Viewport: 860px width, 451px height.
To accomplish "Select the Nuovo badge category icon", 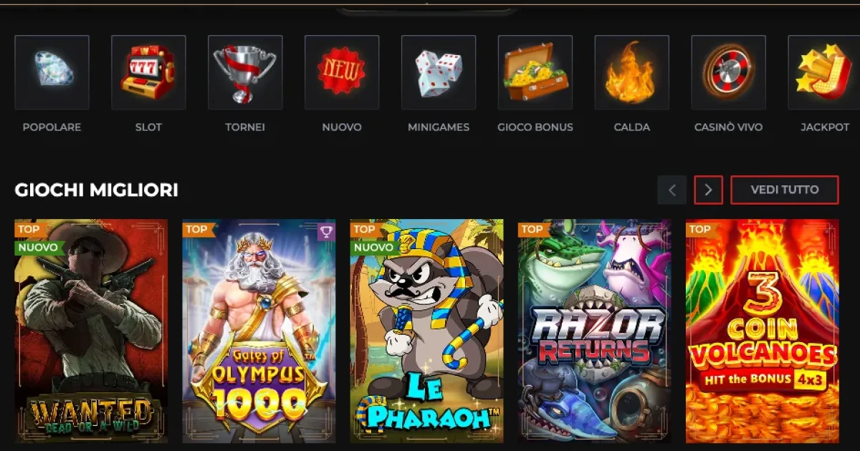I will [x=342, y=72].
